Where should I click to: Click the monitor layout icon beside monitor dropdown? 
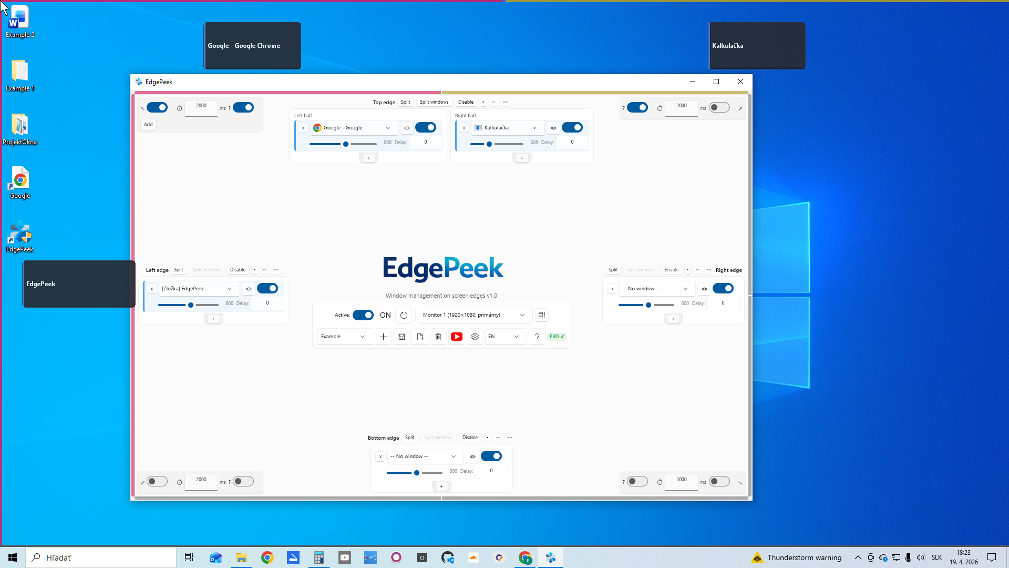point(542,315)
